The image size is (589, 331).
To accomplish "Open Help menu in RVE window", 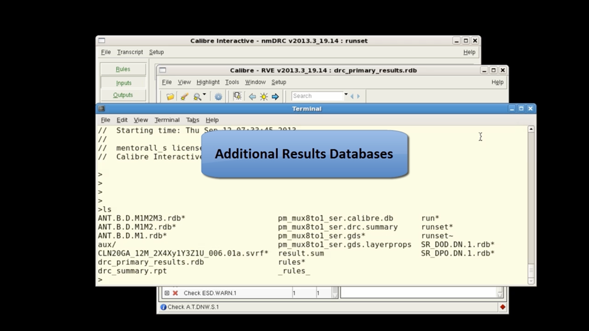I will tap(498, 82).
